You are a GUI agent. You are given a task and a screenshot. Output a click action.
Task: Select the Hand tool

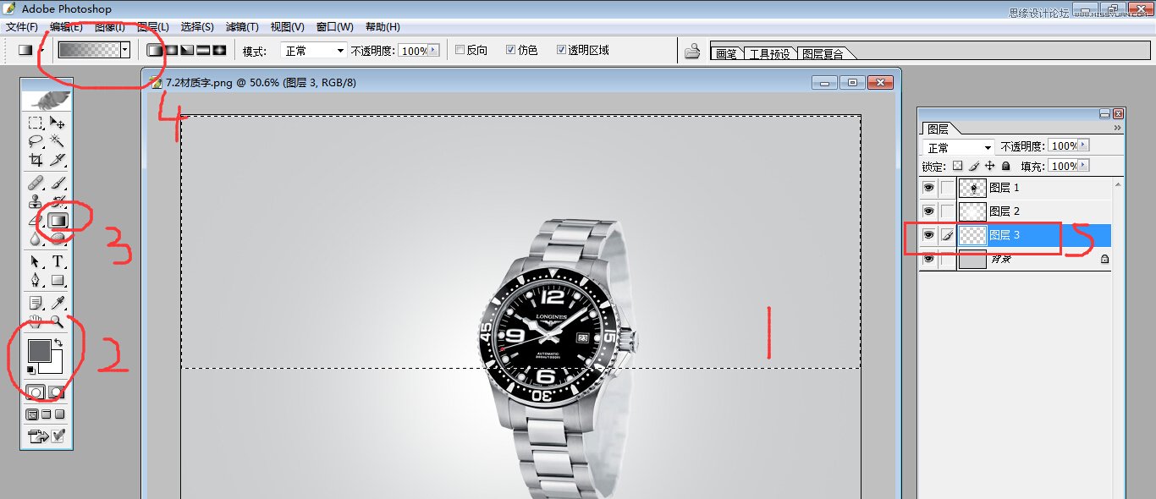36,321
